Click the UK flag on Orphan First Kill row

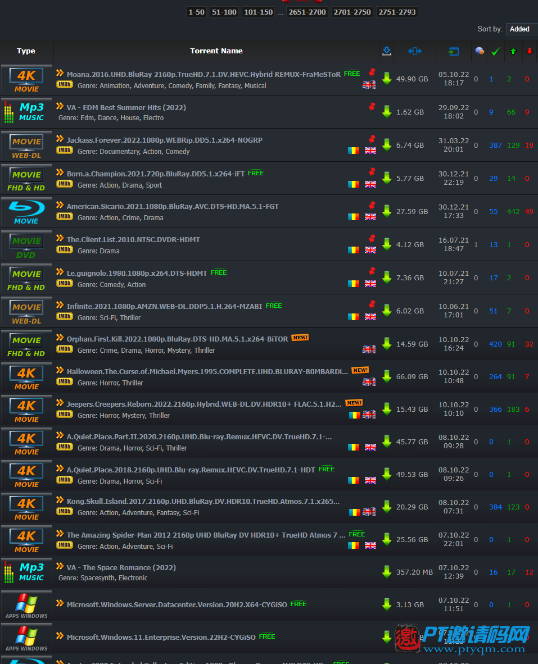click(369, 349)
